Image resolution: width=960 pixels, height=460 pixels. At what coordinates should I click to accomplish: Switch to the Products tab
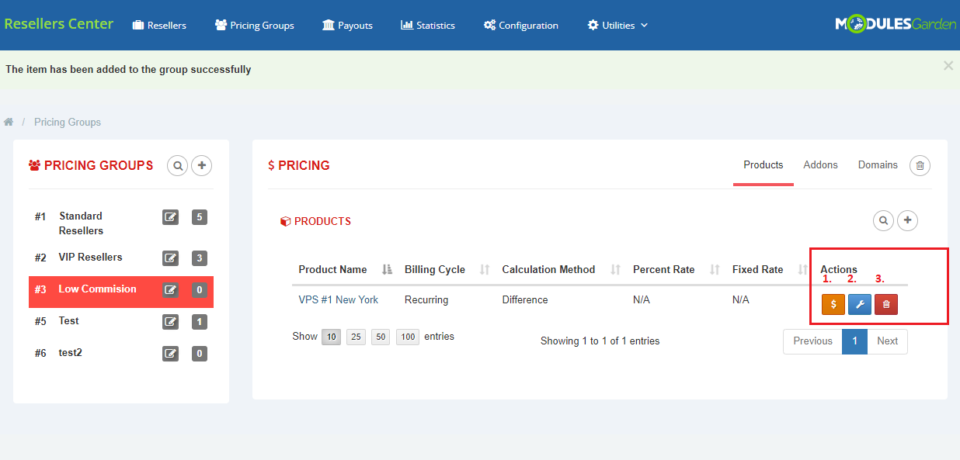pyautogui.click(x=763, y=165)
